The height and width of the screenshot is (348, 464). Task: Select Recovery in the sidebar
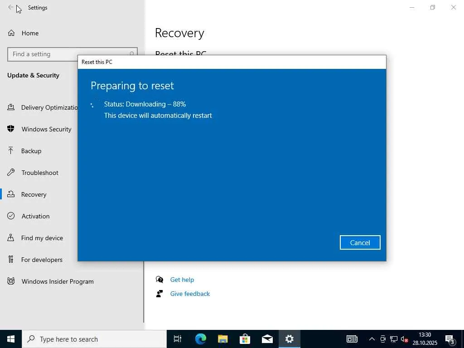coord(34,194)
